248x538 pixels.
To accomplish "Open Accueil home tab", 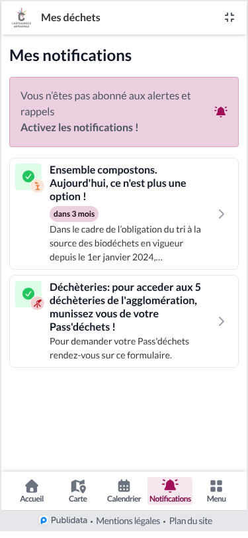I will (32, 491).
